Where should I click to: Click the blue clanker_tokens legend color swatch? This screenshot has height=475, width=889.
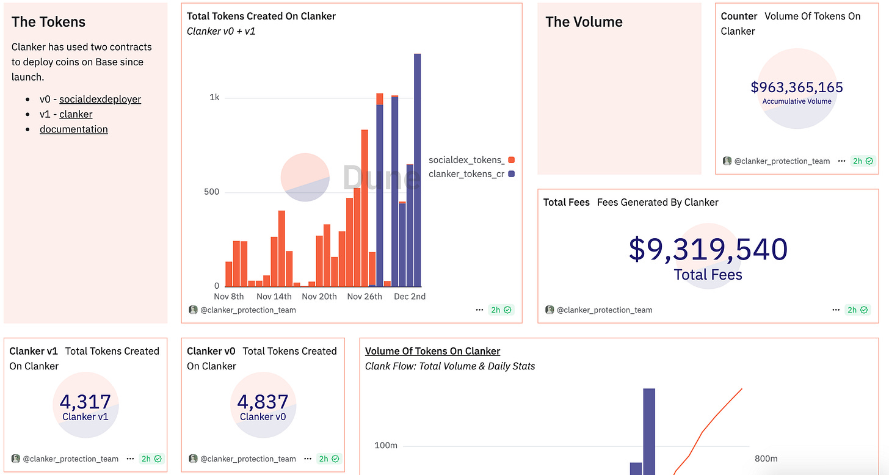coord(512,174)
